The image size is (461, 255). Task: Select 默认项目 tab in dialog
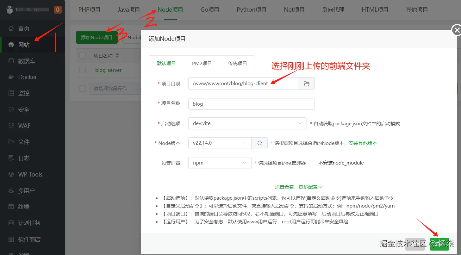pyautogui.click(x=166, y=63)
